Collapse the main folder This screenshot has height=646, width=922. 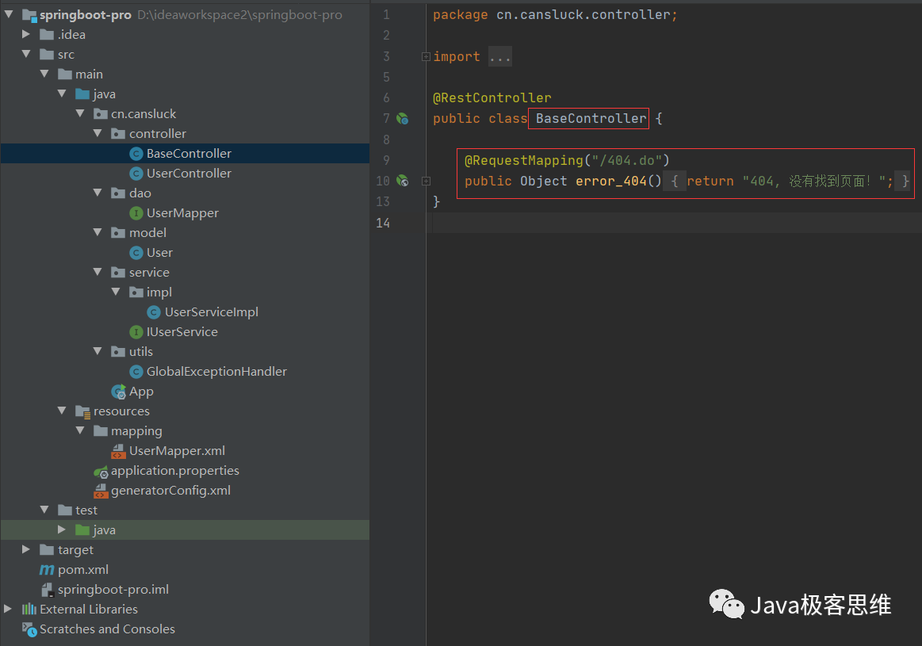click(x=44, y=74)
